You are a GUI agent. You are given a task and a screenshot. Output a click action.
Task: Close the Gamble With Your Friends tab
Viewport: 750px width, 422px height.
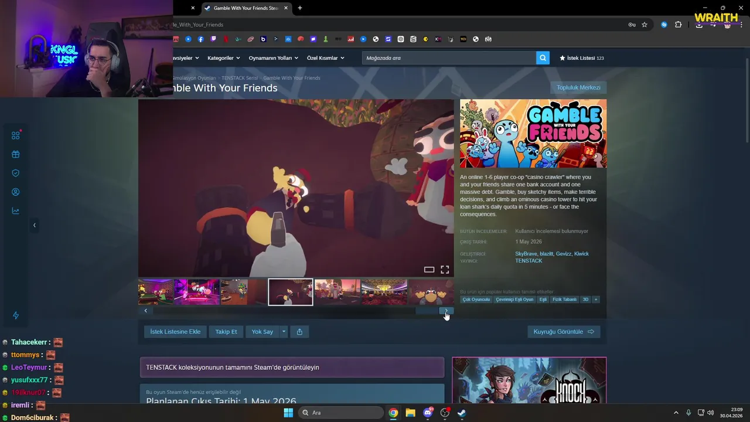click(x=286, y=8)
